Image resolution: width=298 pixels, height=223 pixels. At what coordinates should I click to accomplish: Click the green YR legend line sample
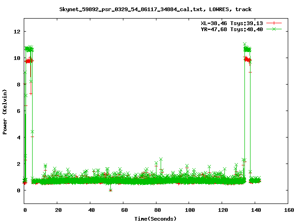pyautogui.click(x=274, y=29)
